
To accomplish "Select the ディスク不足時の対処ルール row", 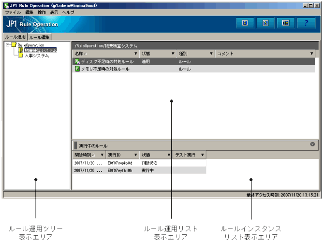I will 193,61.
